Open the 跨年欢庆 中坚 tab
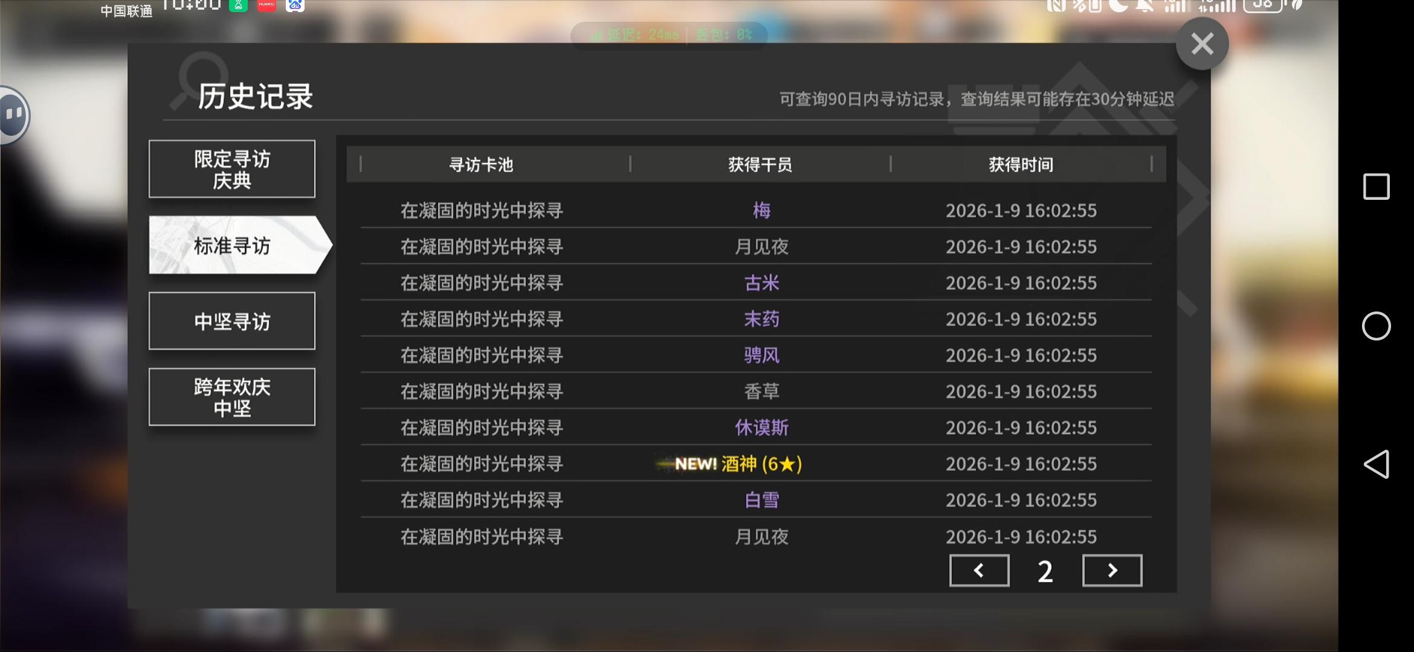 232,397
